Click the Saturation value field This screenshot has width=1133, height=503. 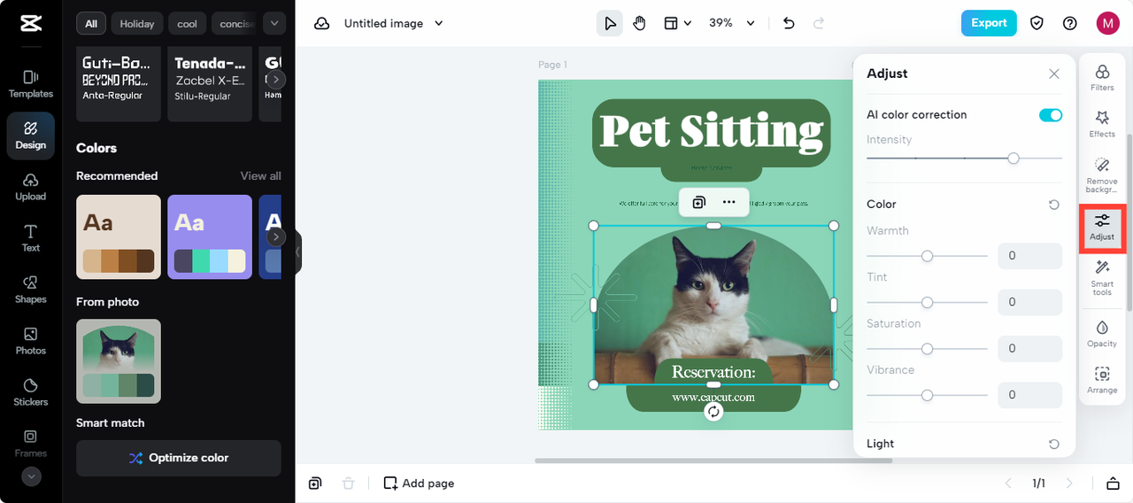click(1029, 349)
